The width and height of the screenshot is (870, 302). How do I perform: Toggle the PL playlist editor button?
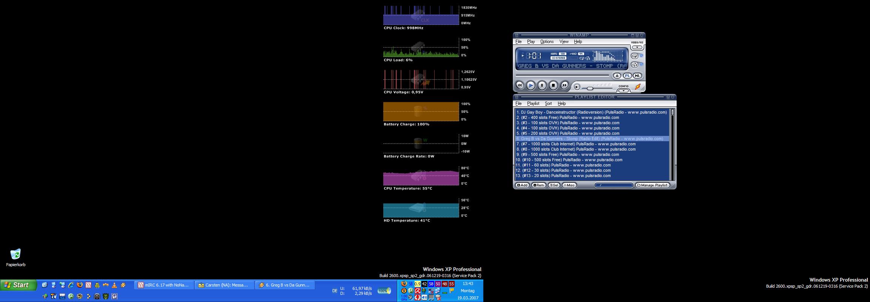click(627, 75)
